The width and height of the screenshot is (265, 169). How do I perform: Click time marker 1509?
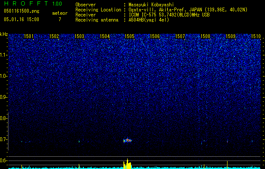click(x=231, y=36)
